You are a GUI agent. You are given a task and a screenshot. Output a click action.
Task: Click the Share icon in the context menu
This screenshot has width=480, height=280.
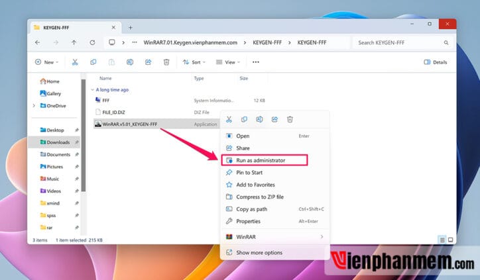(274, 119)
